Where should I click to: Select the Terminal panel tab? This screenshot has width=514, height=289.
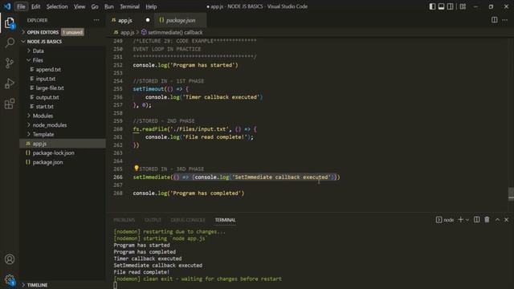click(225, 220)
